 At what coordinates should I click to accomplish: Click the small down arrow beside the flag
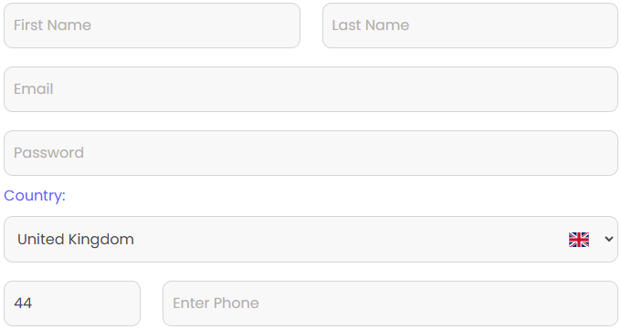tap(609, 240)
